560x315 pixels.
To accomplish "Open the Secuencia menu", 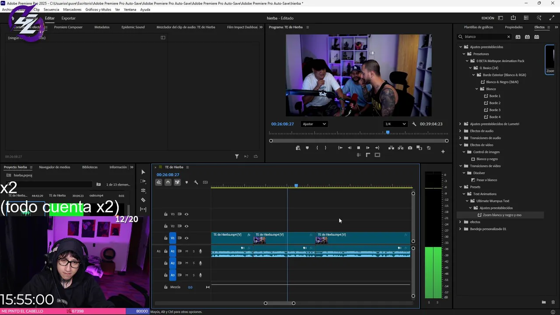I will point(51,10).
